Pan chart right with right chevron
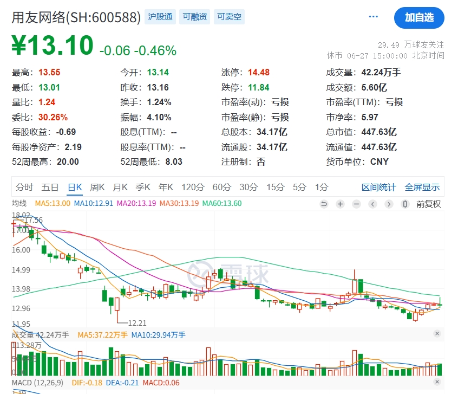This screenshot has width=458, height=394. pos(389,204)
